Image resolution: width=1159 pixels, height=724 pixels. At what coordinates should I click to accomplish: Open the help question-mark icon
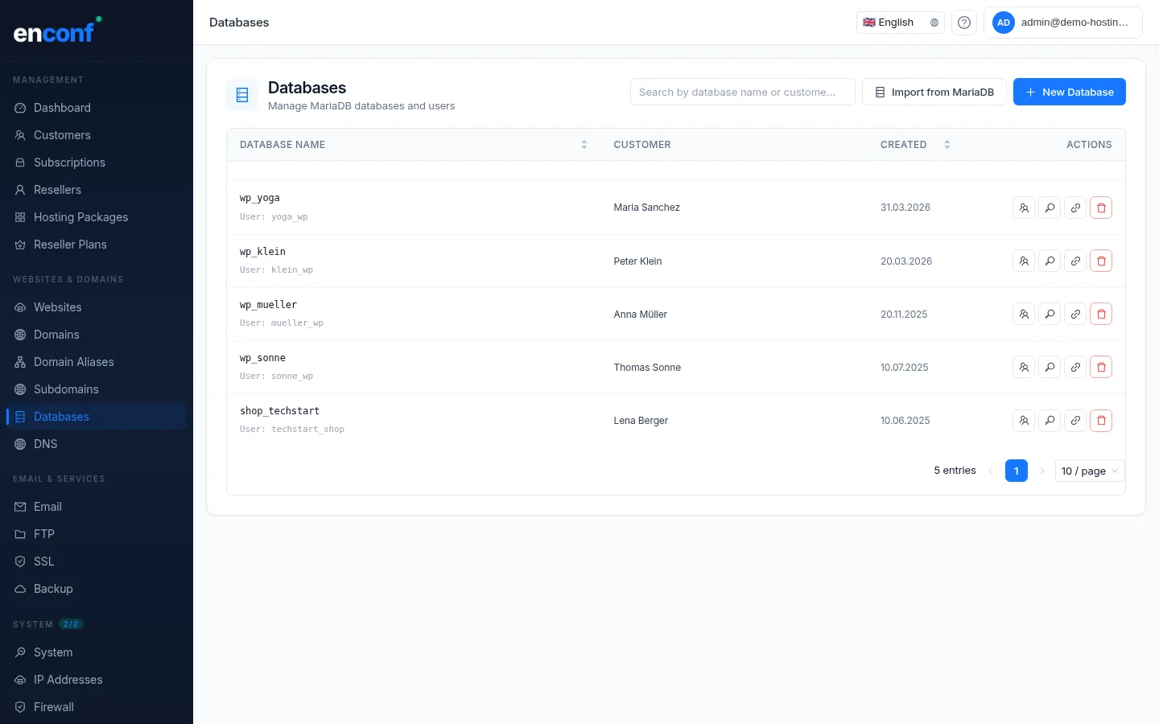click(964, 23)
